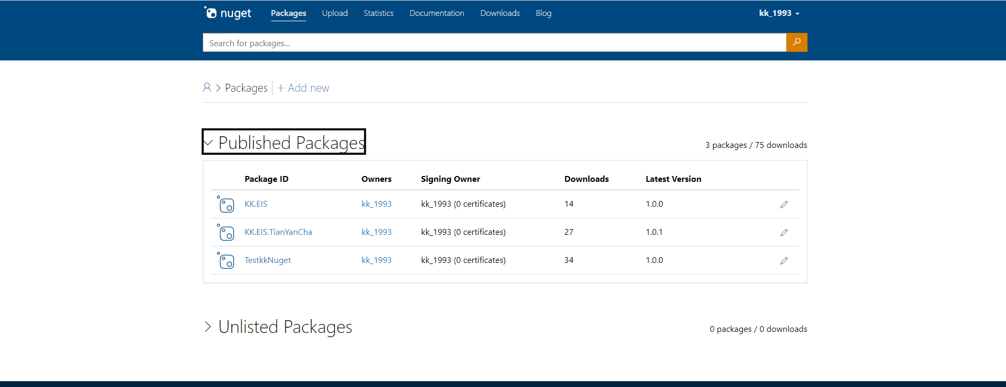Click the orange search magnifier button

coord(796,42)
